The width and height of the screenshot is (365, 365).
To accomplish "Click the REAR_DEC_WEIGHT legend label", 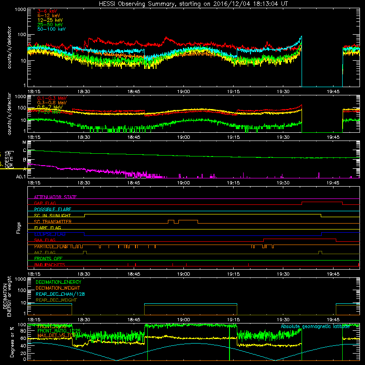I will pos(56,300).
